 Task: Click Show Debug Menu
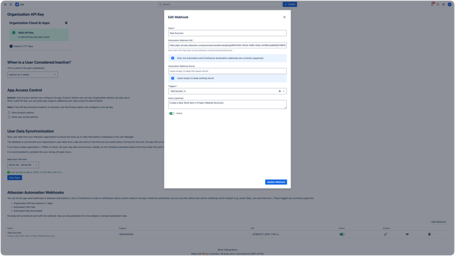(227, 250)
